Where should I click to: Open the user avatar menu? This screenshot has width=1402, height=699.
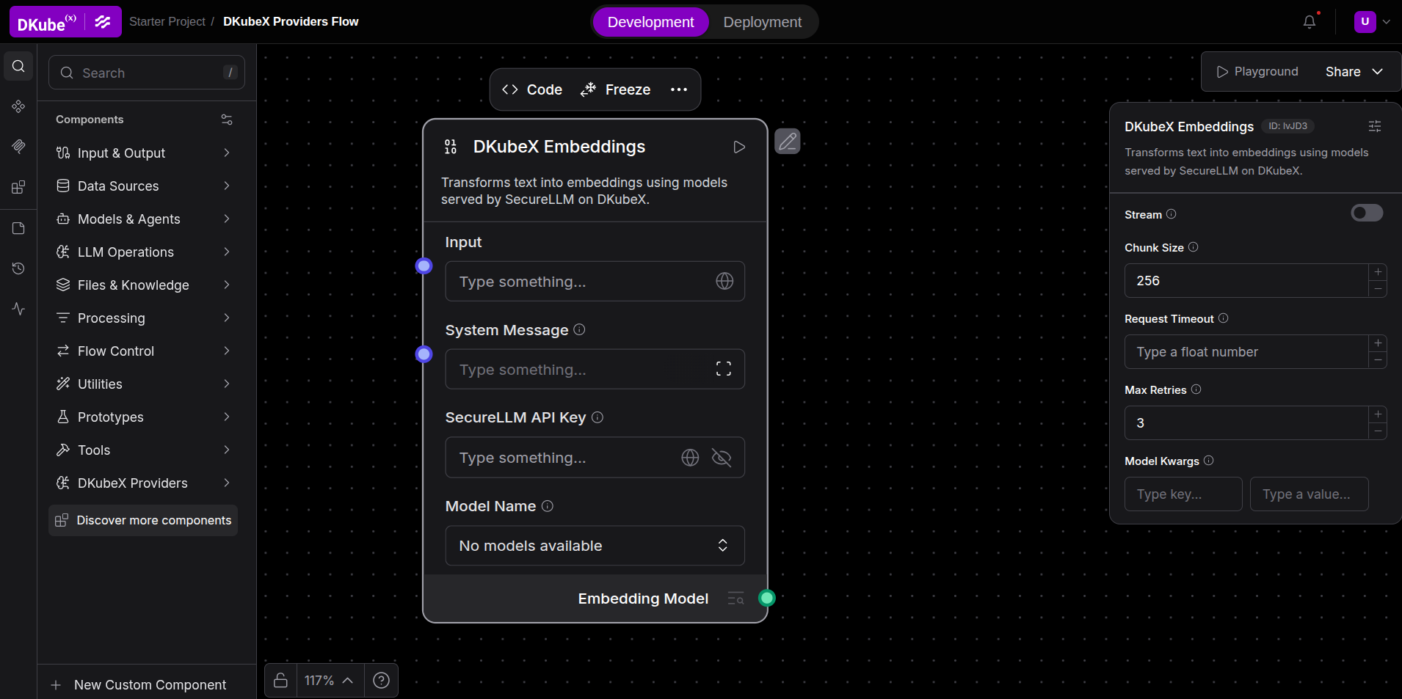coord(1372,22)
